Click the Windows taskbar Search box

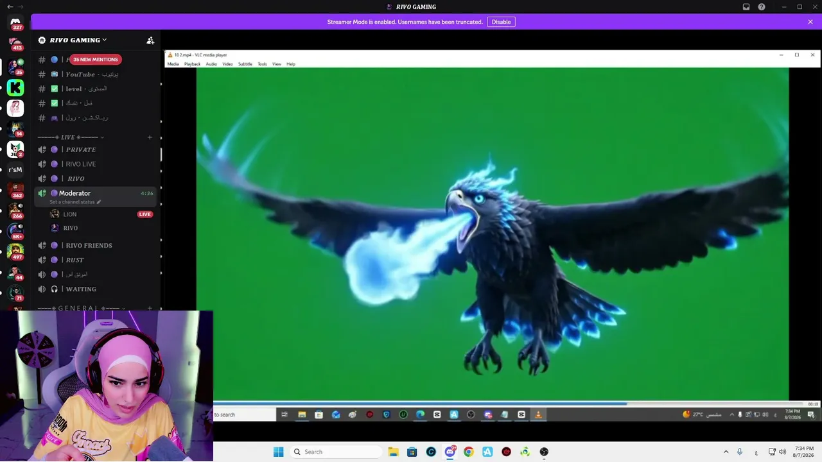[x=335, y=452]
